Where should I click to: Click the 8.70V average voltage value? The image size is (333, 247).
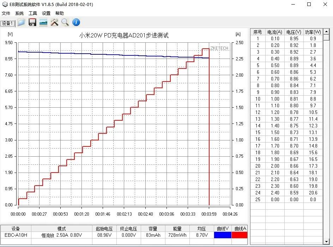202,235
